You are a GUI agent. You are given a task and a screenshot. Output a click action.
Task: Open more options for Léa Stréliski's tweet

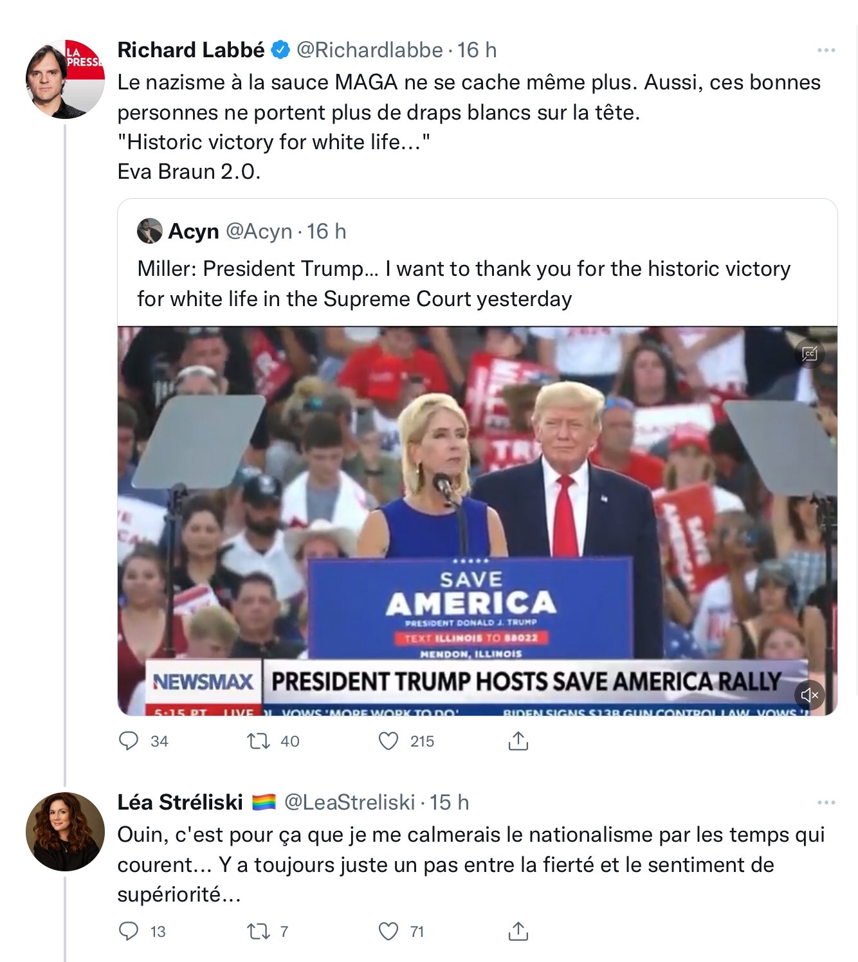pyautogui.click(x=826, y=803)
